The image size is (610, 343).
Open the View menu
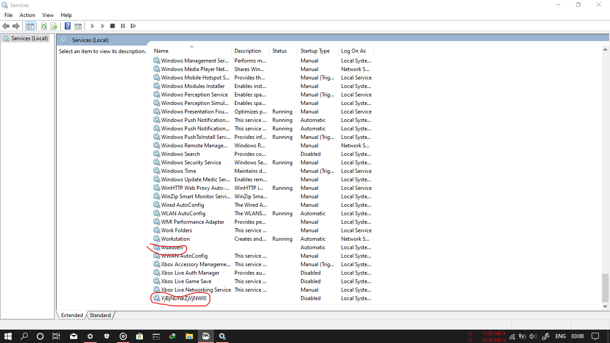[x=48, y=15]
